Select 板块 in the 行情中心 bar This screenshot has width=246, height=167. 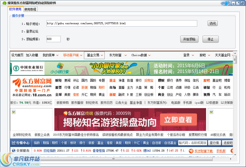(73, 143)
